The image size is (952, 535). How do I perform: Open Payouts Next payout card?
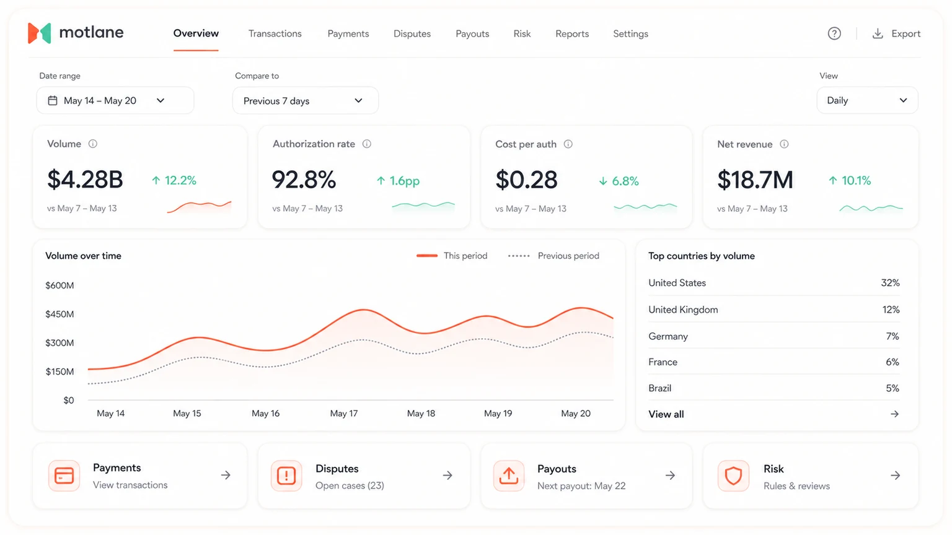[586, 476]
